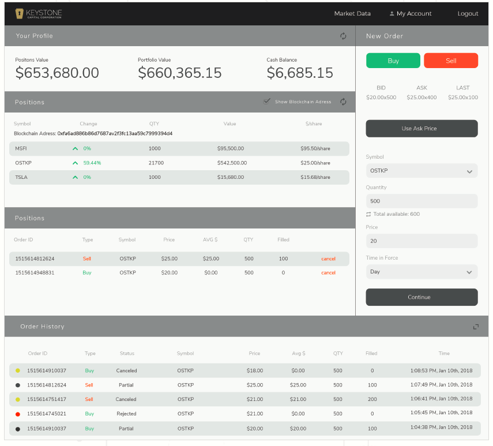Go to My Account
The image size is (493, 446).
pyautogui.click(x=411, y=13)
